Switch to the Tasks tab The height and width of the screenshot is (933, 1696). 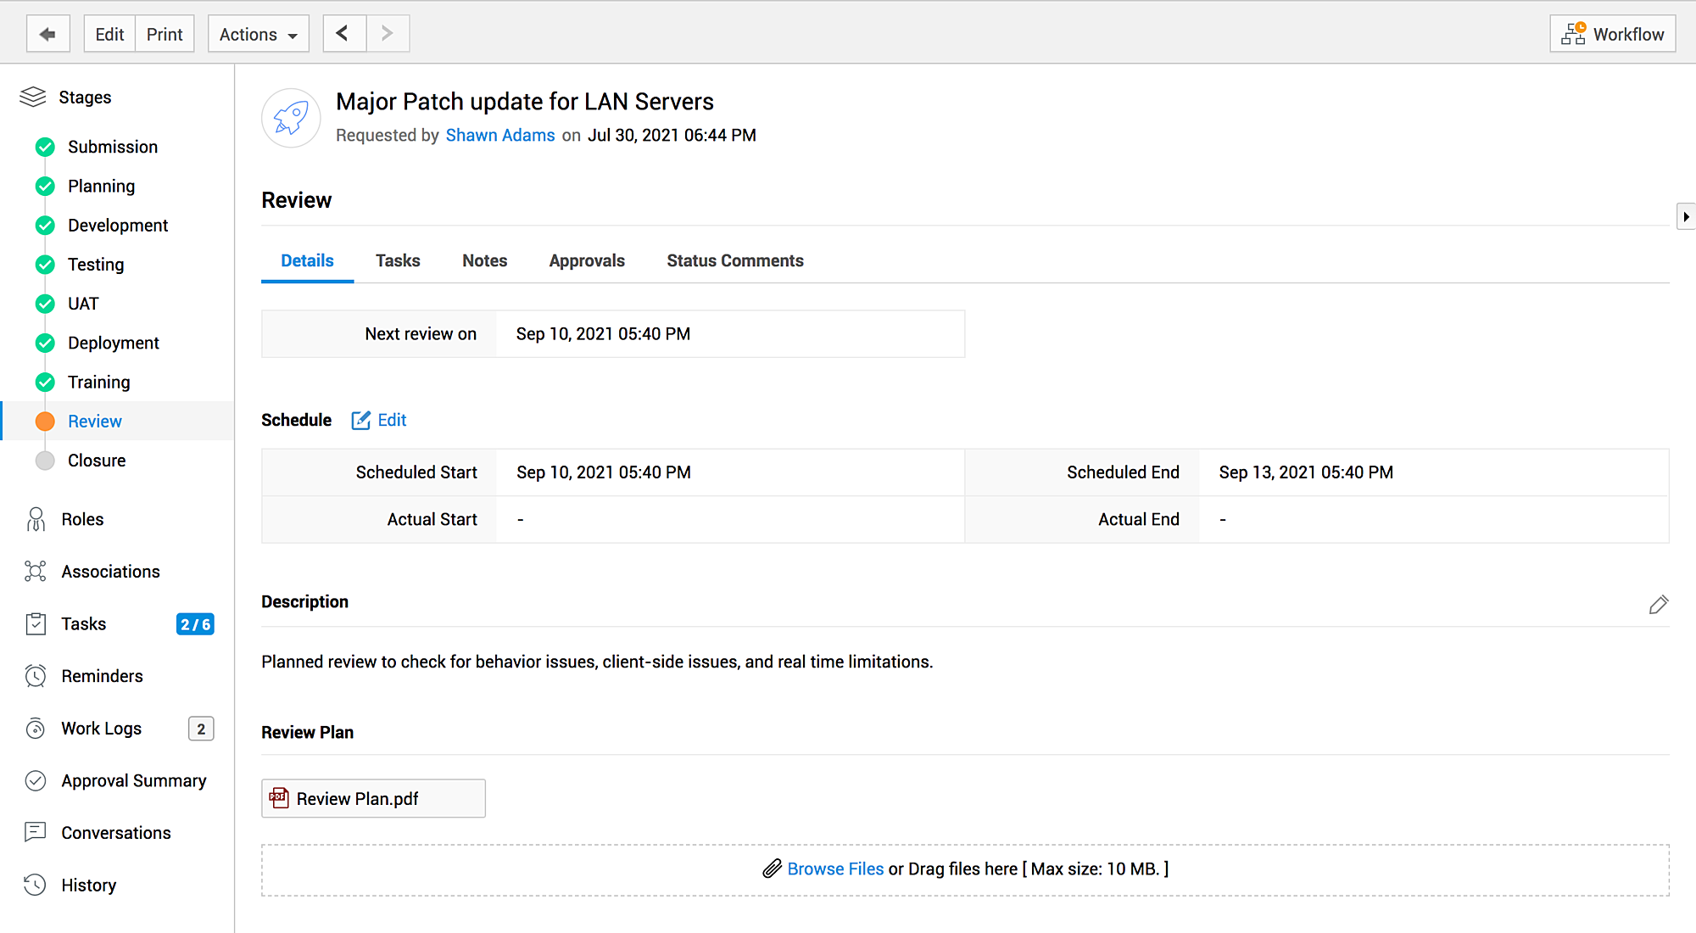[x=398, y=260]
